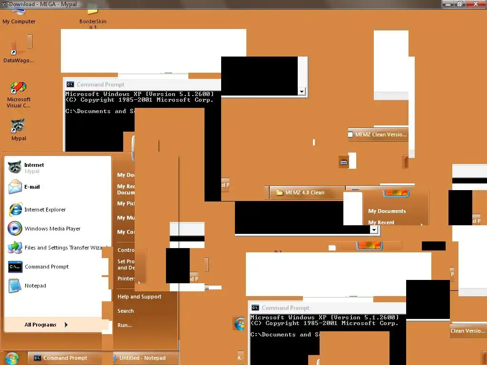Click the Windows Media Player icon
Viewport: 487px width, 365px height.
[x=15, y=229]
